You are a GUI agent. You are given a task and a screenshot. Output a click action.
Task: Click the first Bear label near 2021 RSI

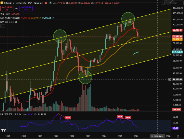(68, 118)
